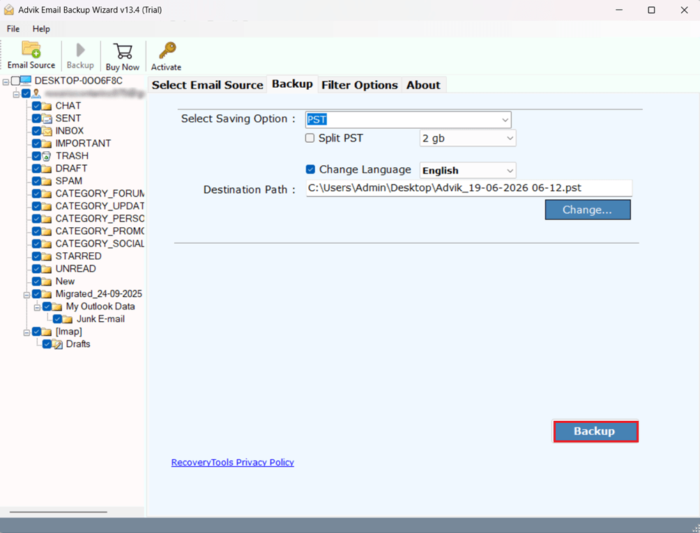The width and height of the screenshot is (700, 533).
Task: Click the account user icon in the tree
Action: coord(37,93)
